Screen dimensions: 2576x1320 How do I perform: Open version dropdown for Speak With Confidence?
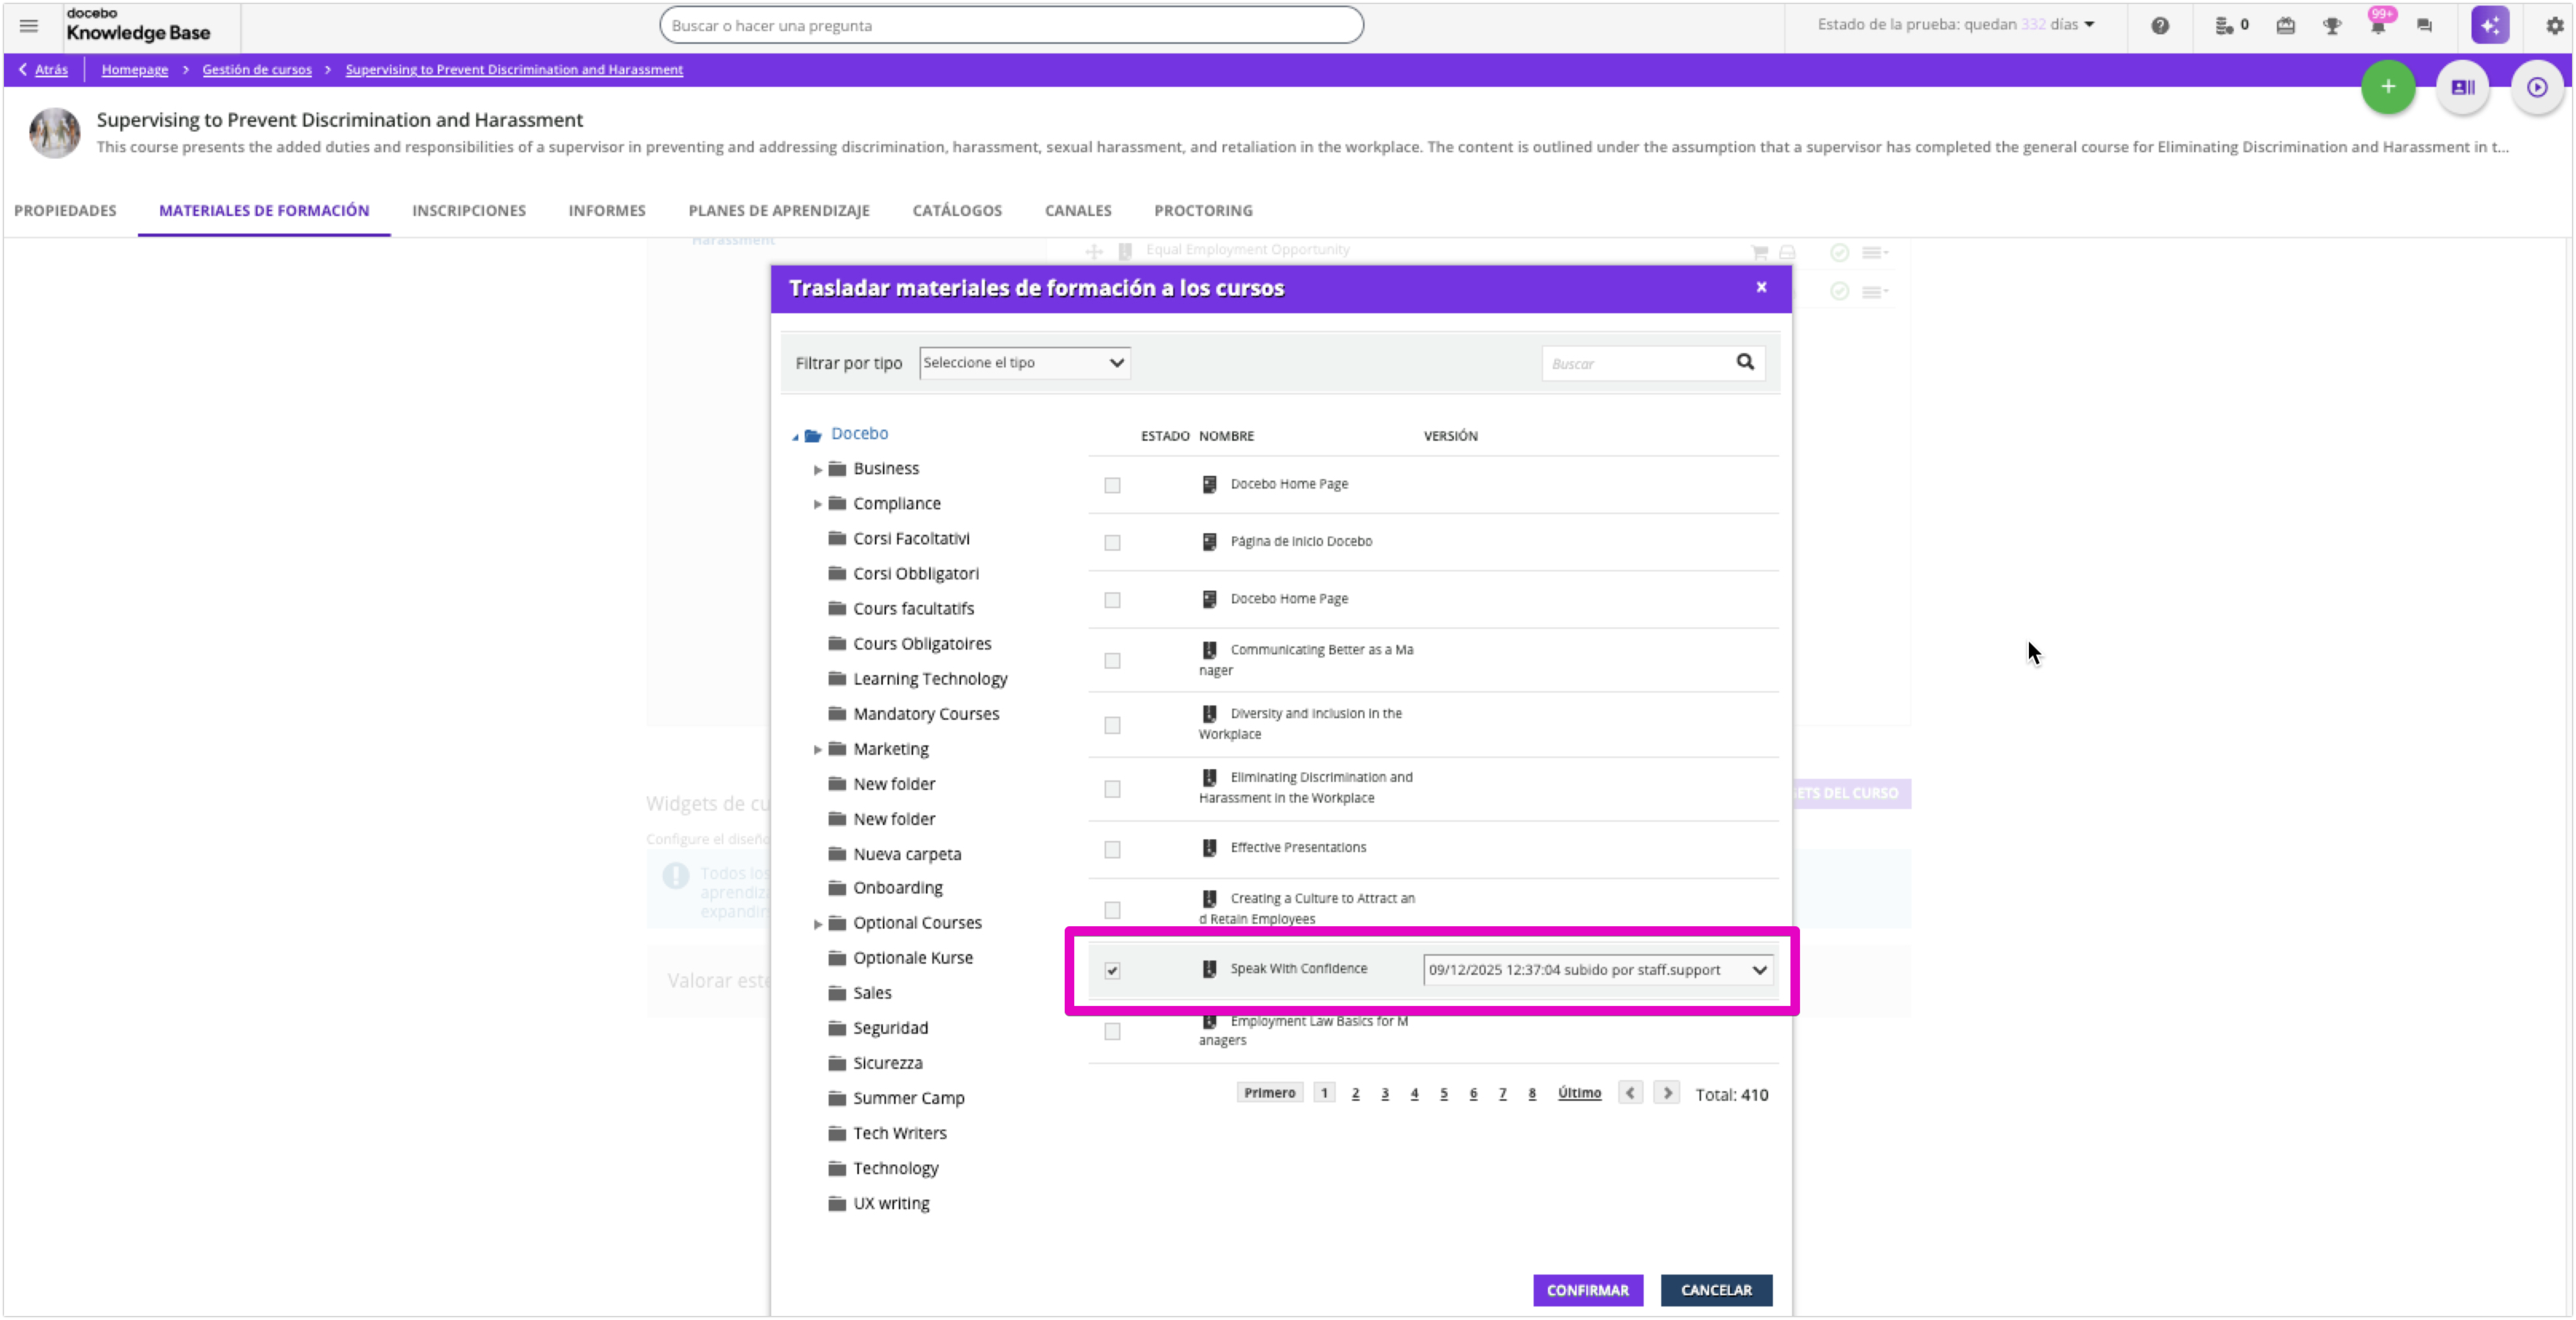(x=1598, y=970)
